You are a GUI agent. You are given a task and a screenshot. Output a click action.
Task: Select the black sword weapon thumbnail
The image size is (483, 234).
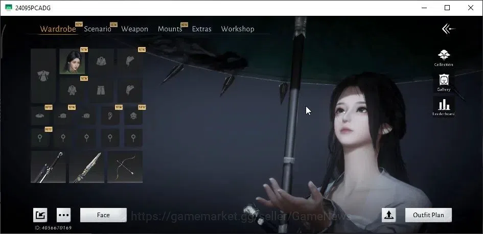(49, 167)
